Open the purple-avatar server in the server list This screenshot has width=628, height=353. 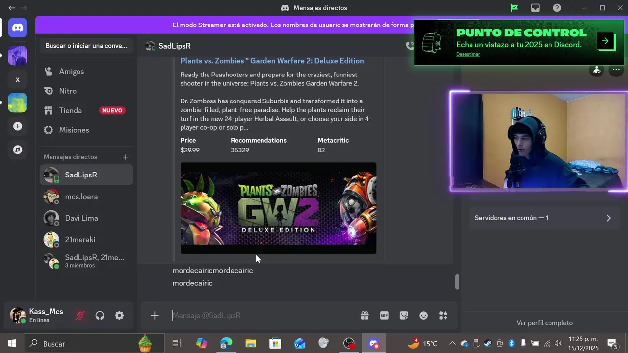coord(18,56)
